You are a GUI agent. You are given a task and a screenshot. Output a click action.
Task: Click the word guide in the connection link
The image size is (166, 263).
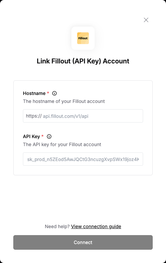coord(115,226)
